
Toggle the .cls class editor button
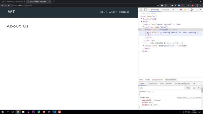(x=193, y=88)
